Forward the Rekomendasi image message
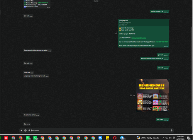 pyautogui.click(x=134, y=96)
